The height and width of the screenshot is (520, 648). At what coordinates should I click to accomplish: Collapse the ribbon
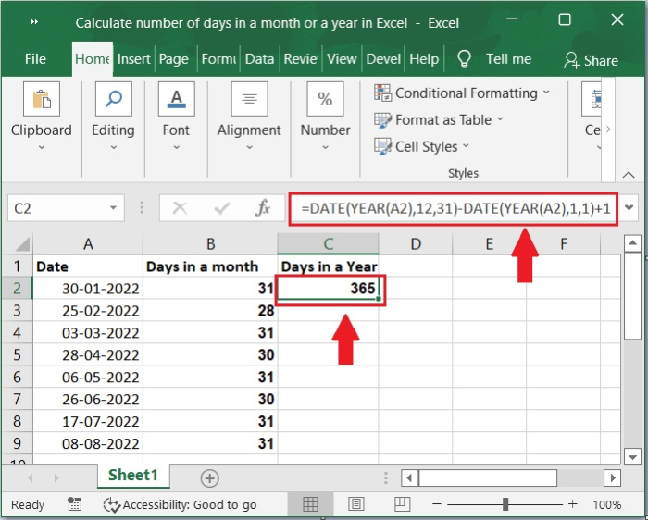(629, 175)
